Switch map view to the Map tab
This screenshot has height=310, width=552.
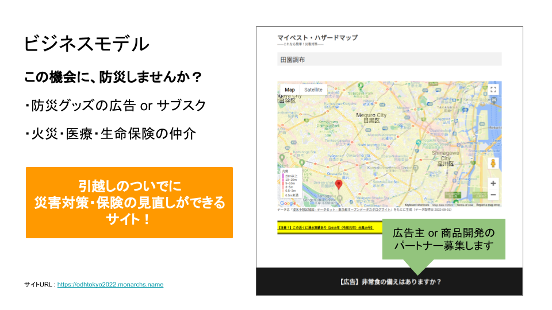[290, 90]
